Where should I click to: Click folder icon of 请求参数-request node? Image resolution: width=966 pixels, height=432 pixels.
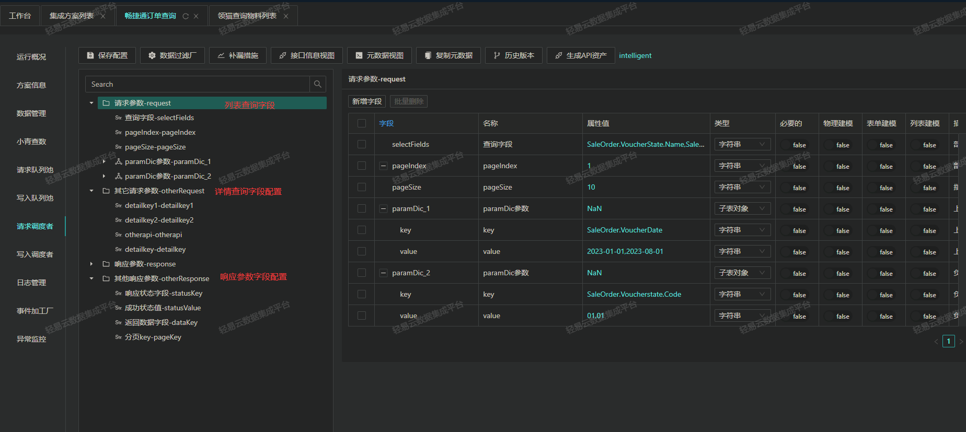106,103
